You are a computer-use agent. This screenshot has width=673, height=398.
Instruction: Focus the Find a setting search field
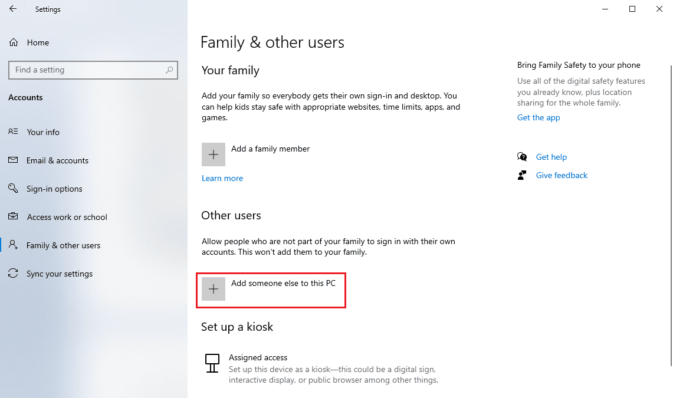(93, 70)
